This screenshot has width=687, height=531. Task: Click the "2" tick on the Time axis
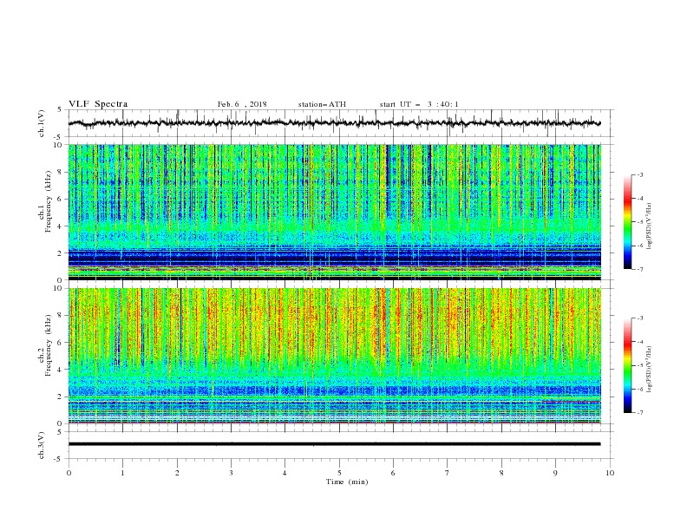point(177,473)
